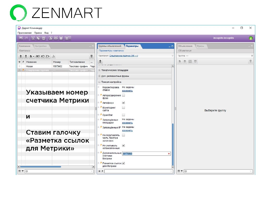Select the Новая campaign row
The height and width of the screenshot is (200, 267).
(x=56, y=66)
